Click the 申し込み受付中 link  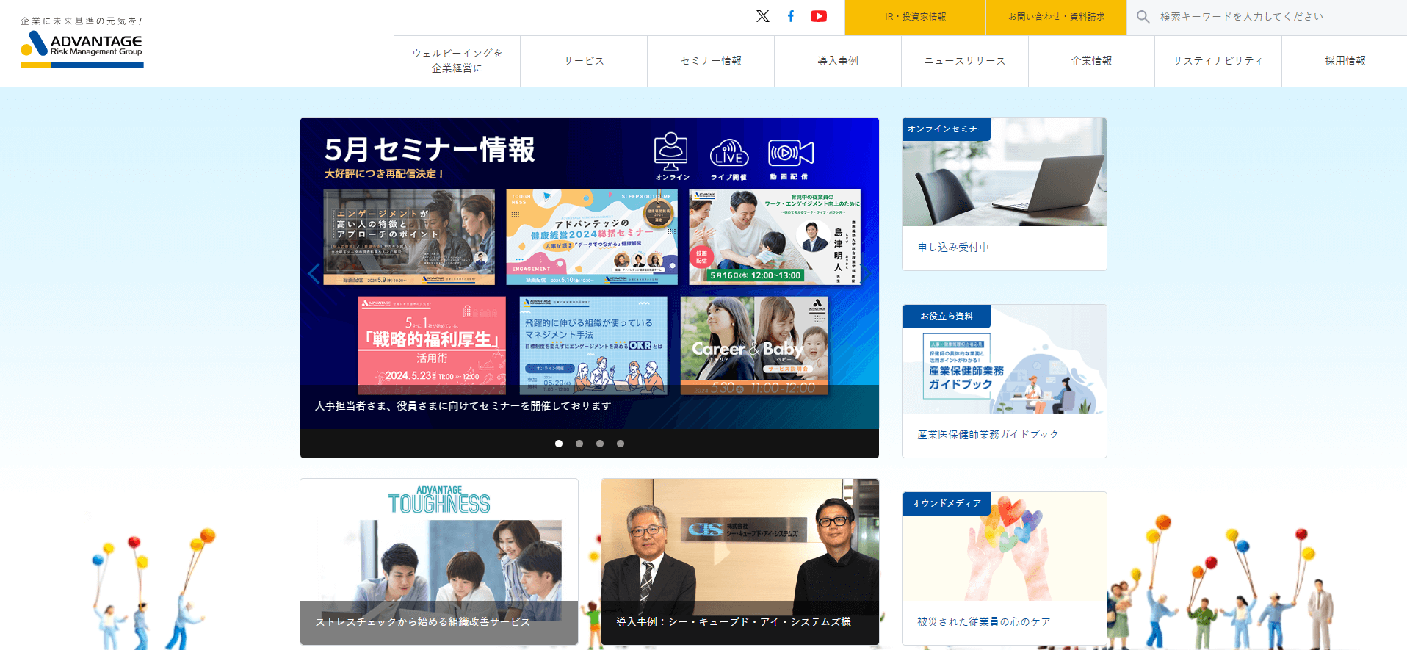pos(953,248)
